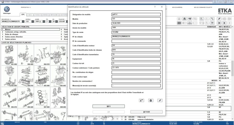
Task: Open the Modèle GO dropdown
Action: point(33,21)
